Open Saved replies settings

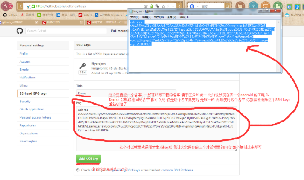tap(28, 141)
